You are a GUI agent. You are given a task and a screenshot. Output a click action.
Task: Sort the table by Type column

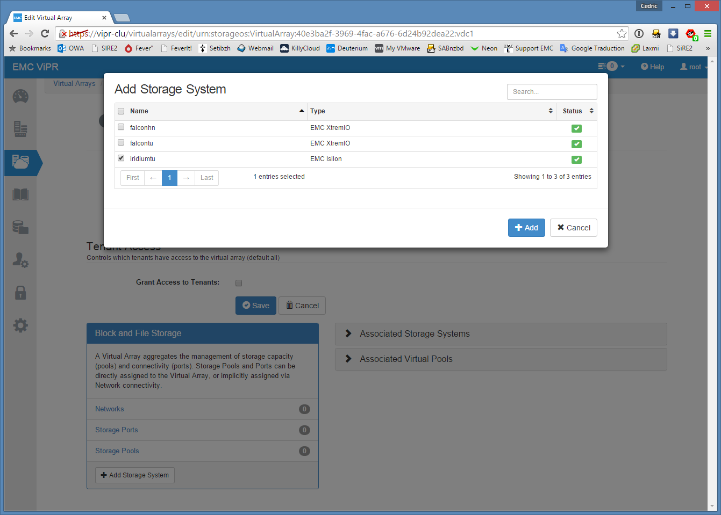coord(431,111)
